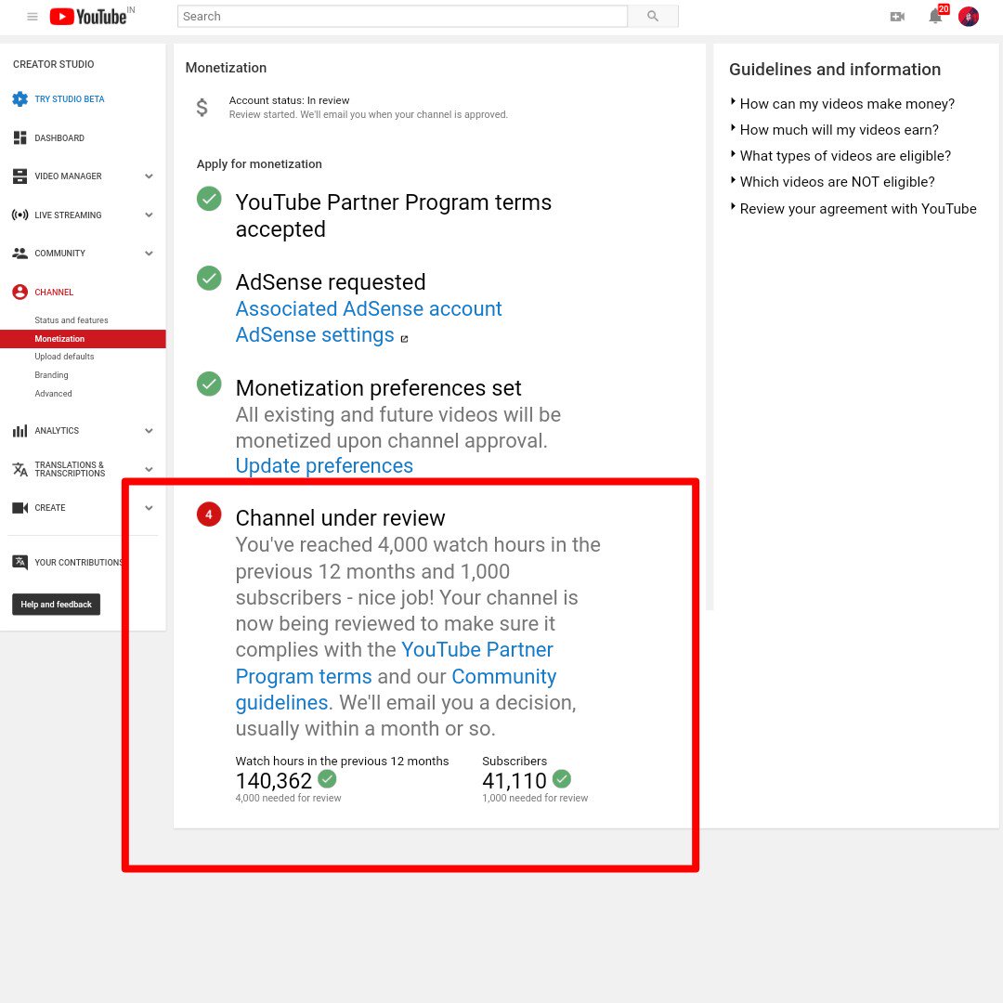Click the CREATOR STUDIO heading

(53, 64)
